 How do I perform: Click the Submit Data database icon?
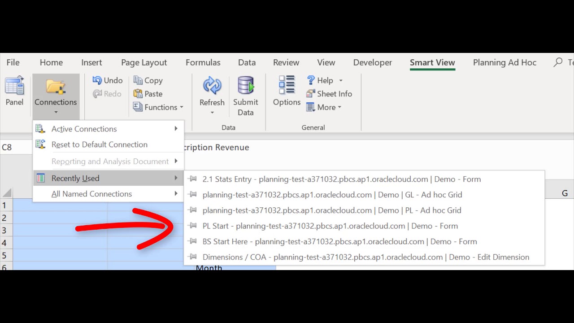click(x=246, y=86)
